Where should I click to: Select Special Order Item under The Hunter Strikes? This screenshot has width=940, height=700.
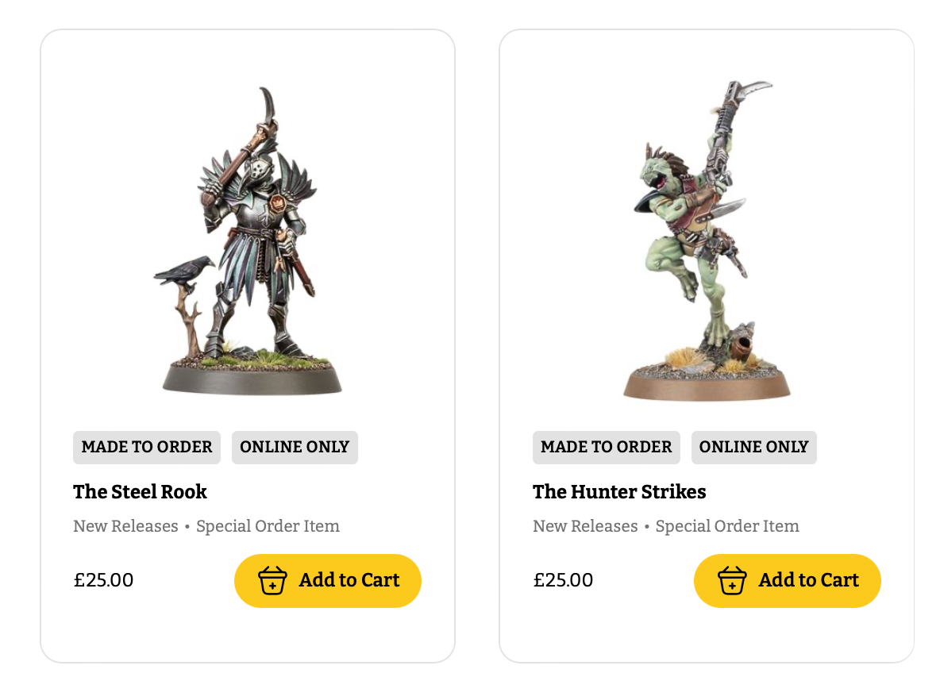tap(727, 526)
